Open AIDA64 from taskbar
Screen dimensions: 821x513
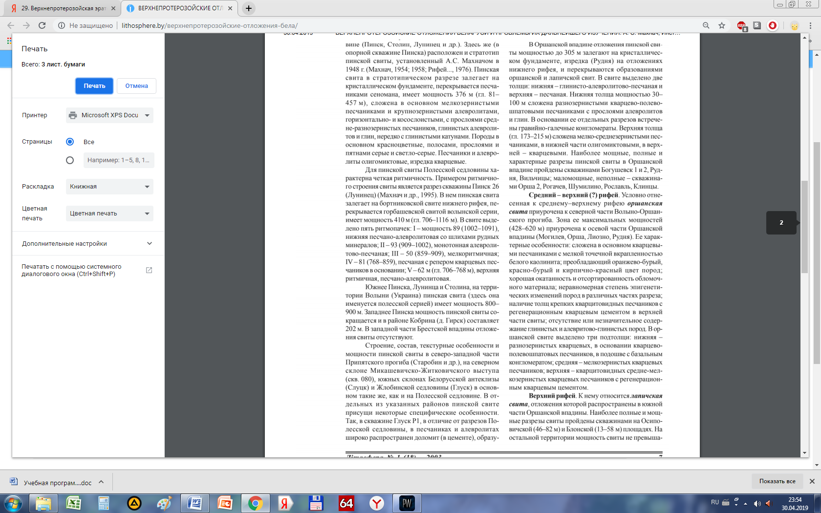point(346,503)
